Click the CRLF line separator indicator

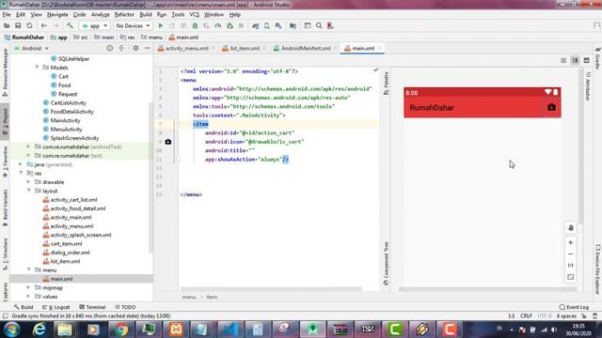pos(526,315)
